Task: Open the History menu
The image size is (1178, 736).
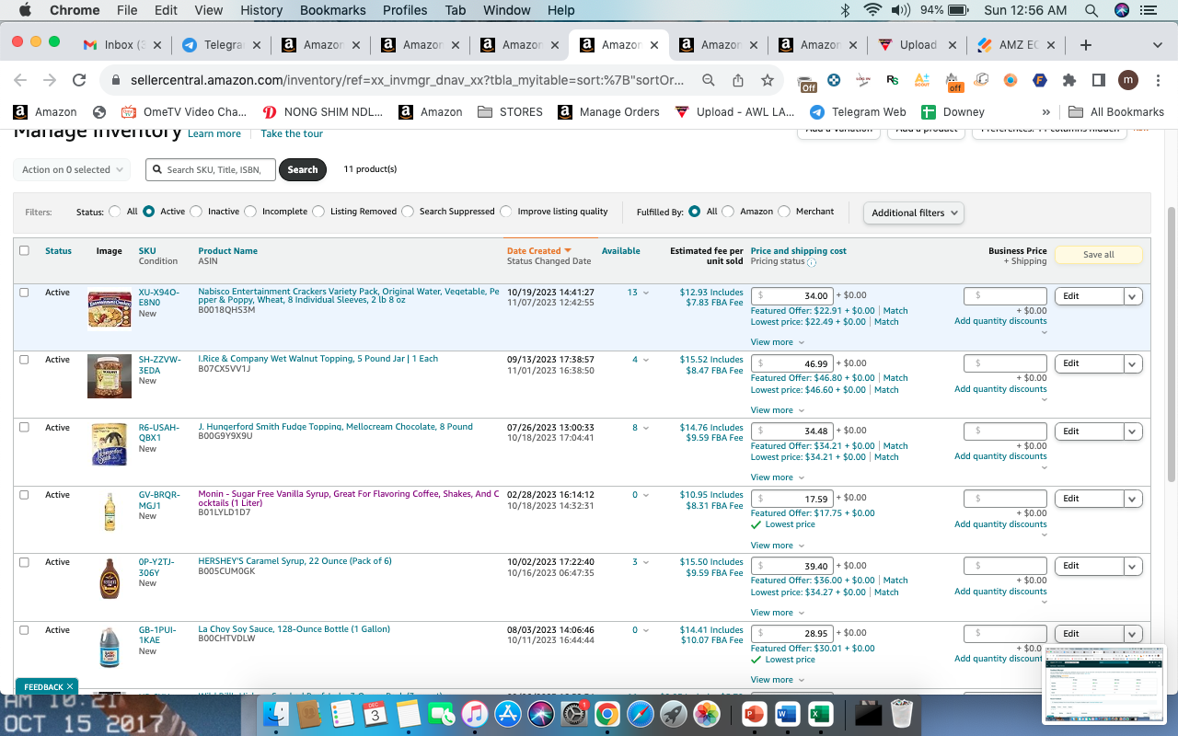Action: pyautogui.click(x=261, y=10)
